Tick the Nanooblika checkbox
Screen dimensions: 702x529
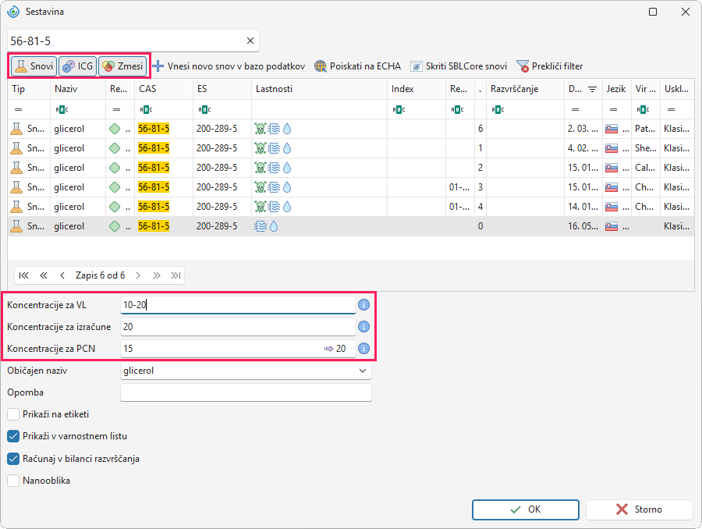[x=13, y=481]
